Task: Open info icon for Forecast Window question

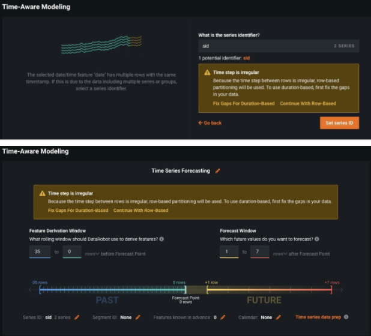Action: (x=318, y=239)
